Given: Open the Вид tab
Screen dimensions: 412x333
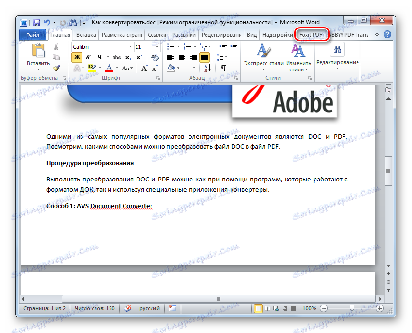Looking at the screenshot, I should (251, 35).
